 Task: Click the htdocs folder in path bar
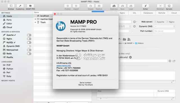click(139, 43)
